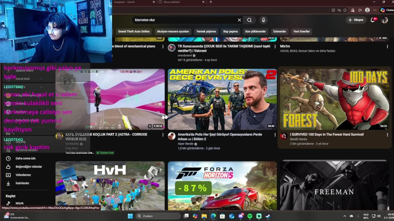Open a new browser tab

tap(211, 2)
